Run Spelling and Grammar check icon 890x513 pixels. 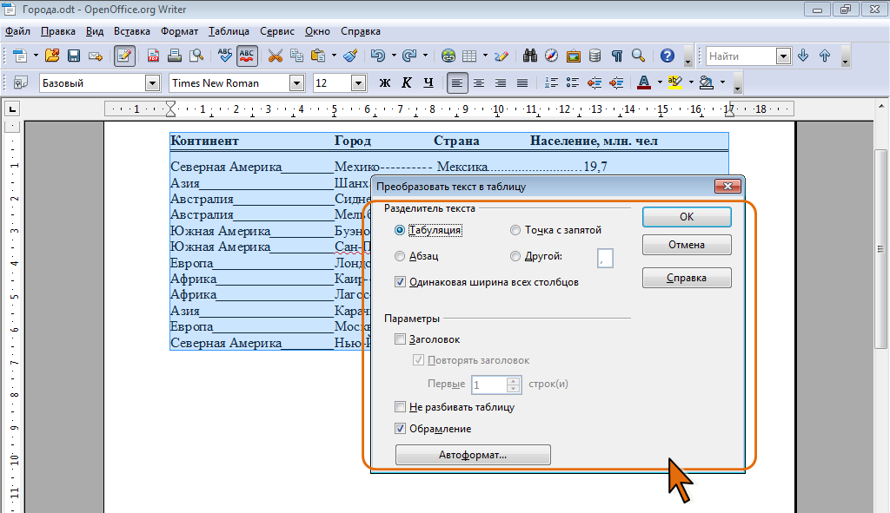(225, 56)
